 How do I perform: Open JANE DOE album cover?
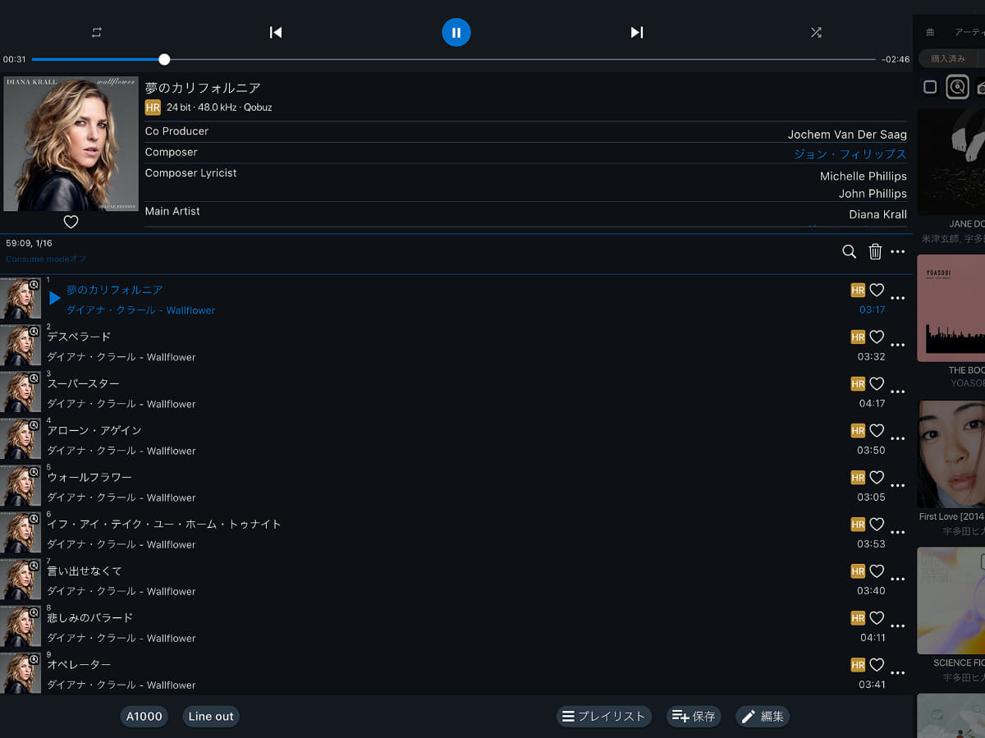point(951,162)
